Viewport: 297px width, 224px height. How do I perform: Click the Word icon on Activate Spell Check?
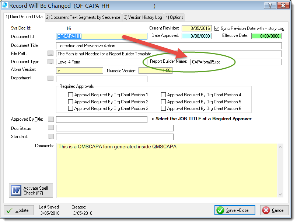(16, 191)
